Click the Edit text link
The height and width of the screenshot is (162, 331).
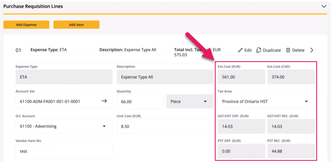click(248, 50)
